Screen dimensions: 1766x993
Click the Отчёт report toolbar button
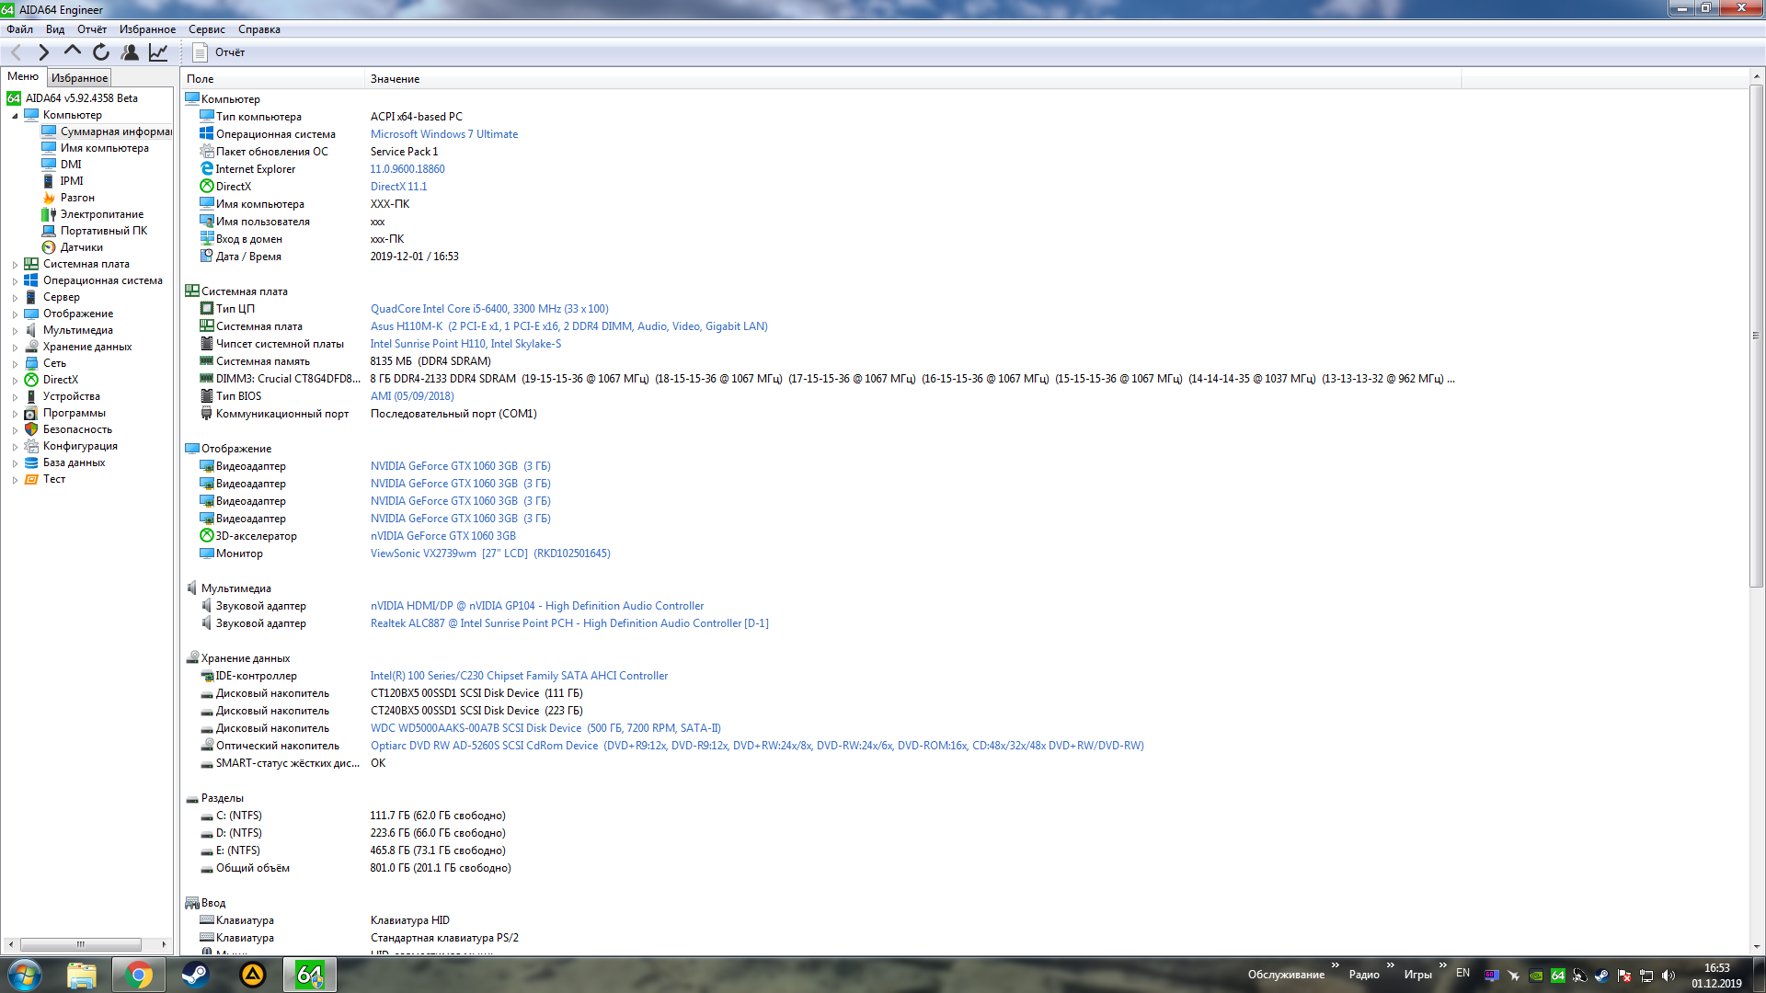click(x=219, y=52)
